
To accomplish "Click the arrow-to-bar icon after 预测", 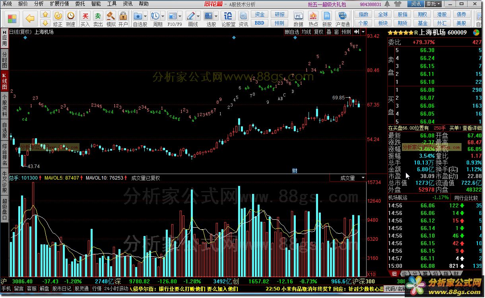I will pyautogui.click(x=356, y=32).
